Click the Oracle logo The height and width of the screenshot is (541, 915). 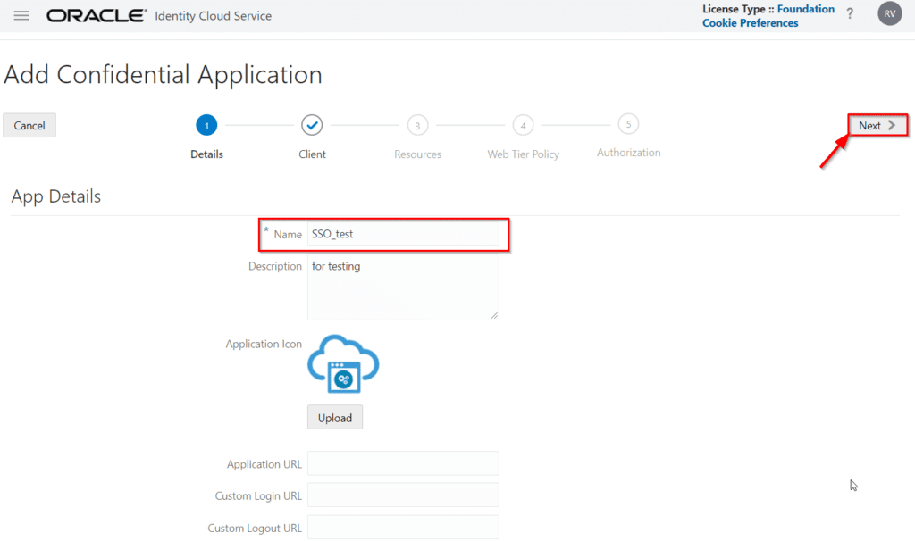[97, 16]
